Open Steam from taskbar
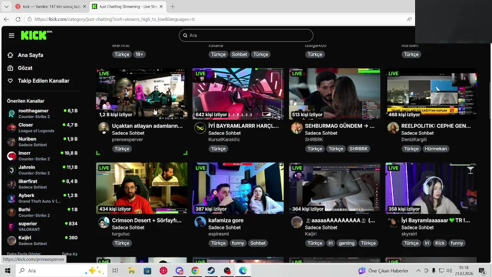The image size is (492, 277). [211, 271]
